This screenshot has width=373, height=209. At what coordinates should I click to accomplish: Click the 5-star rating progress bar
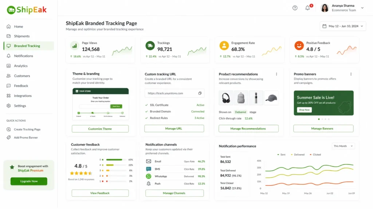point(116,160)
